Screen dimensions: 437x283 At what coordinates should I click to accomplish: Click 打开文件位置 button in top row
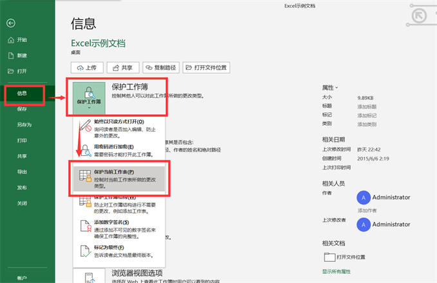(x=206, y=67)
